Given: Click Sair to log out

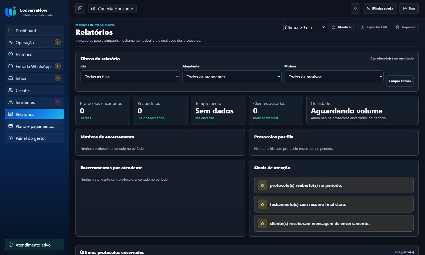Looking at the screenshot, I should tap(409, 8).
